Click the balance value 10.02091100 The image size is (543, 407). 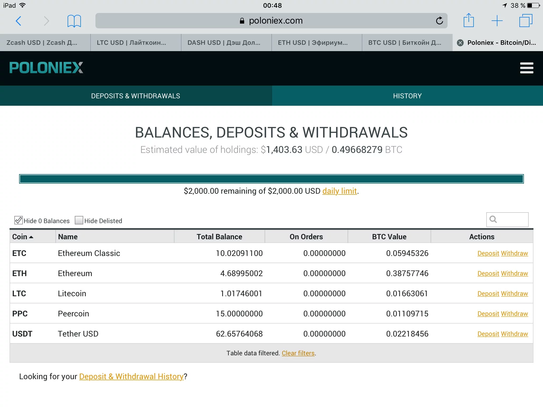coord(239,253)
